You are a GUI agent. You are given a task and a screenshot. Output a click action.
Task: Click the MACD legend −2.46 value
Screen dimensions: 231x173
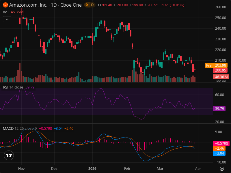pos(69,128)
